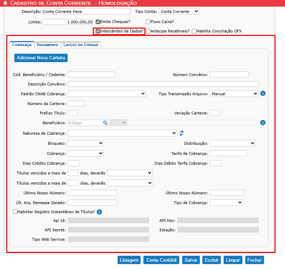Viewport: 285px width, 269px height.
Task: Tick Habilitar Registro Instantâneo de Títulos
Action: [x=15, y=212]
